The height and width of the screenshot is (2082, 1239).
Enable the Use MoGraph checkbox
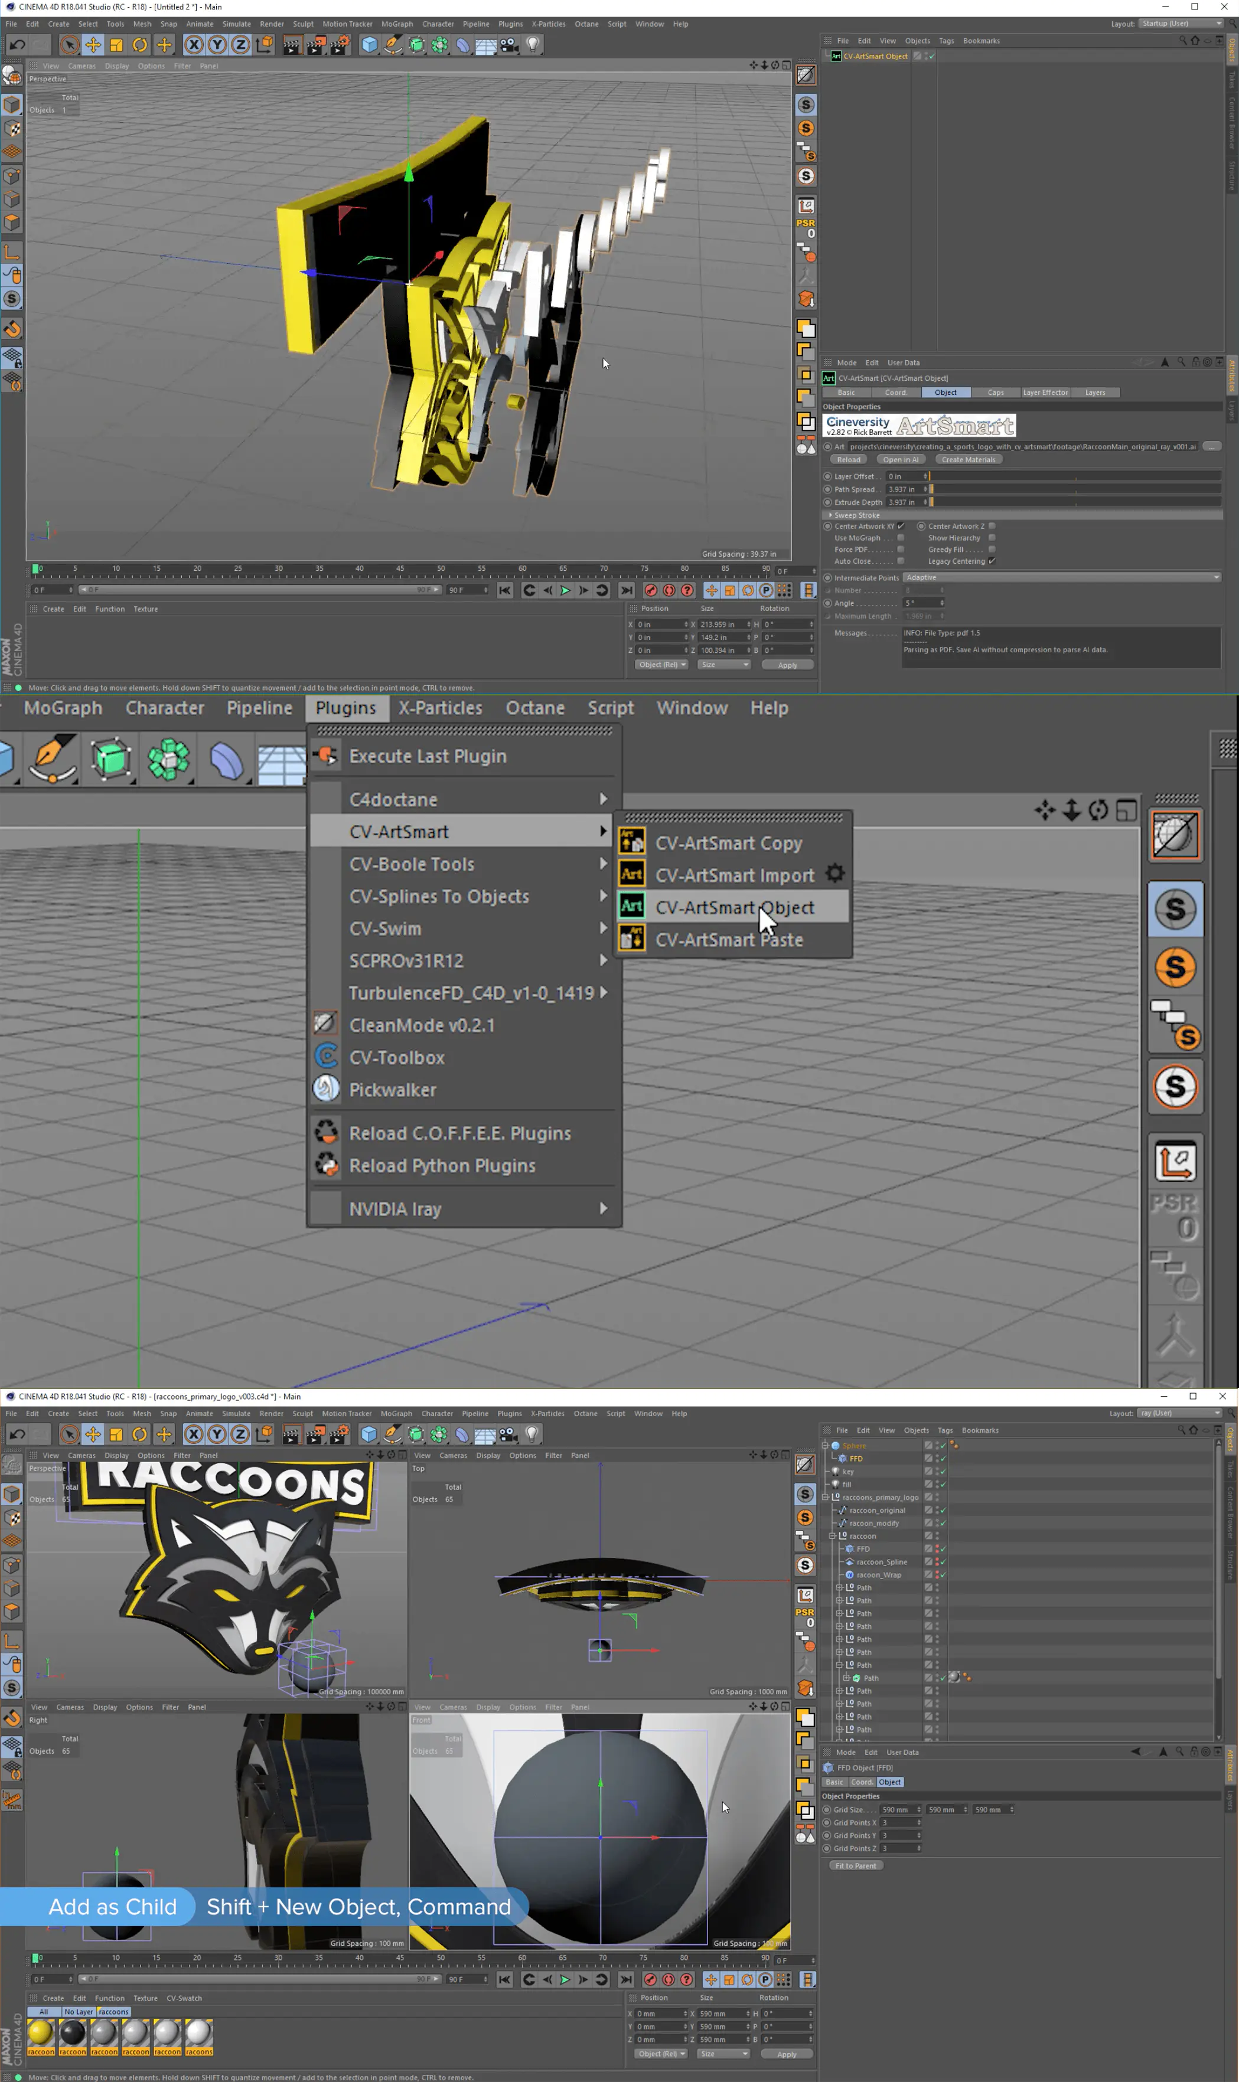click(901, 537)
